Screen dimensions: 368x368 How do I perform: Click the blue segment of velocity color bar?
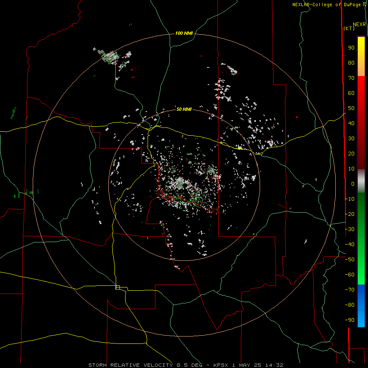pyautogui.click(x=361, y=306)
